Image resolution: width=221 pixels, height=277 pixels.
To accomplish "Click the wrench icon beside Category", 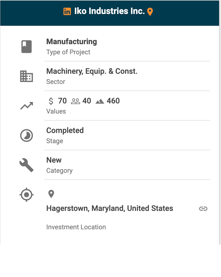I will (x=27, y=165).
